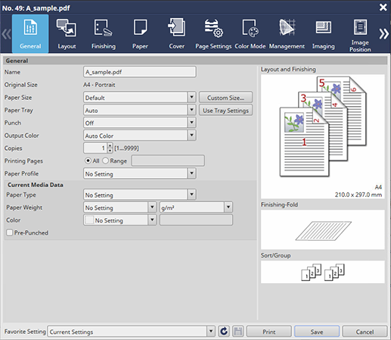Click the Custom Size button
Viewport: 391px width, 340px height.
pyautogui.click(x=225, y=98)
